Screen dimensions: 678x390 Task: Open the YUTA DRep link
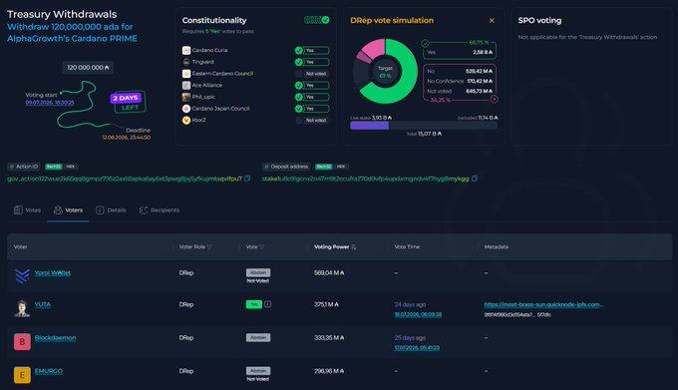tap(42, 304)
